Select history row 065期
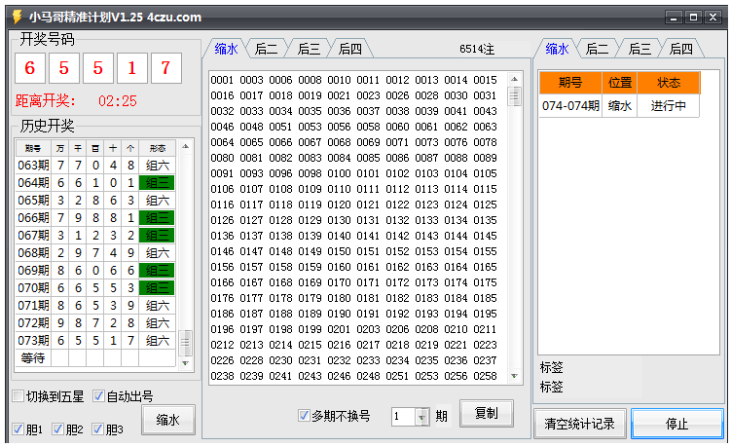The height and width of the screenshot is (447, 731). coord(95,201)
